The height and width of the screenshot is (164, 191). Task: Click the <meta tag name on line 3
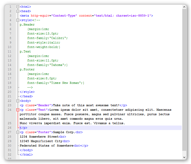pyautogui.click(x=24, y=16)
